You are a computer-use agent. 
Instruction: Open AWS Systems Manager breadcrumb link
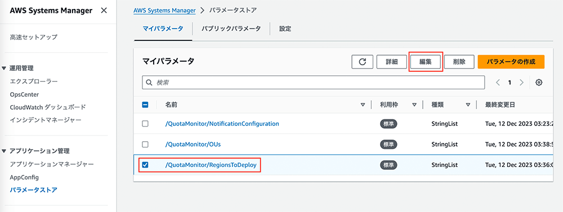(164, 10)
